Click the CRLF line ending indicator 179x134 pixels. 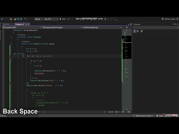tap(129, 112)
